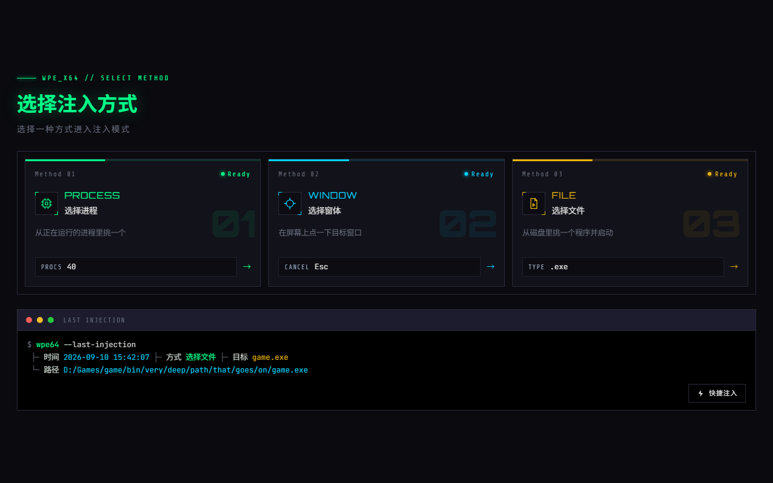Click the PROCESS chip icon

pos(47,203)
